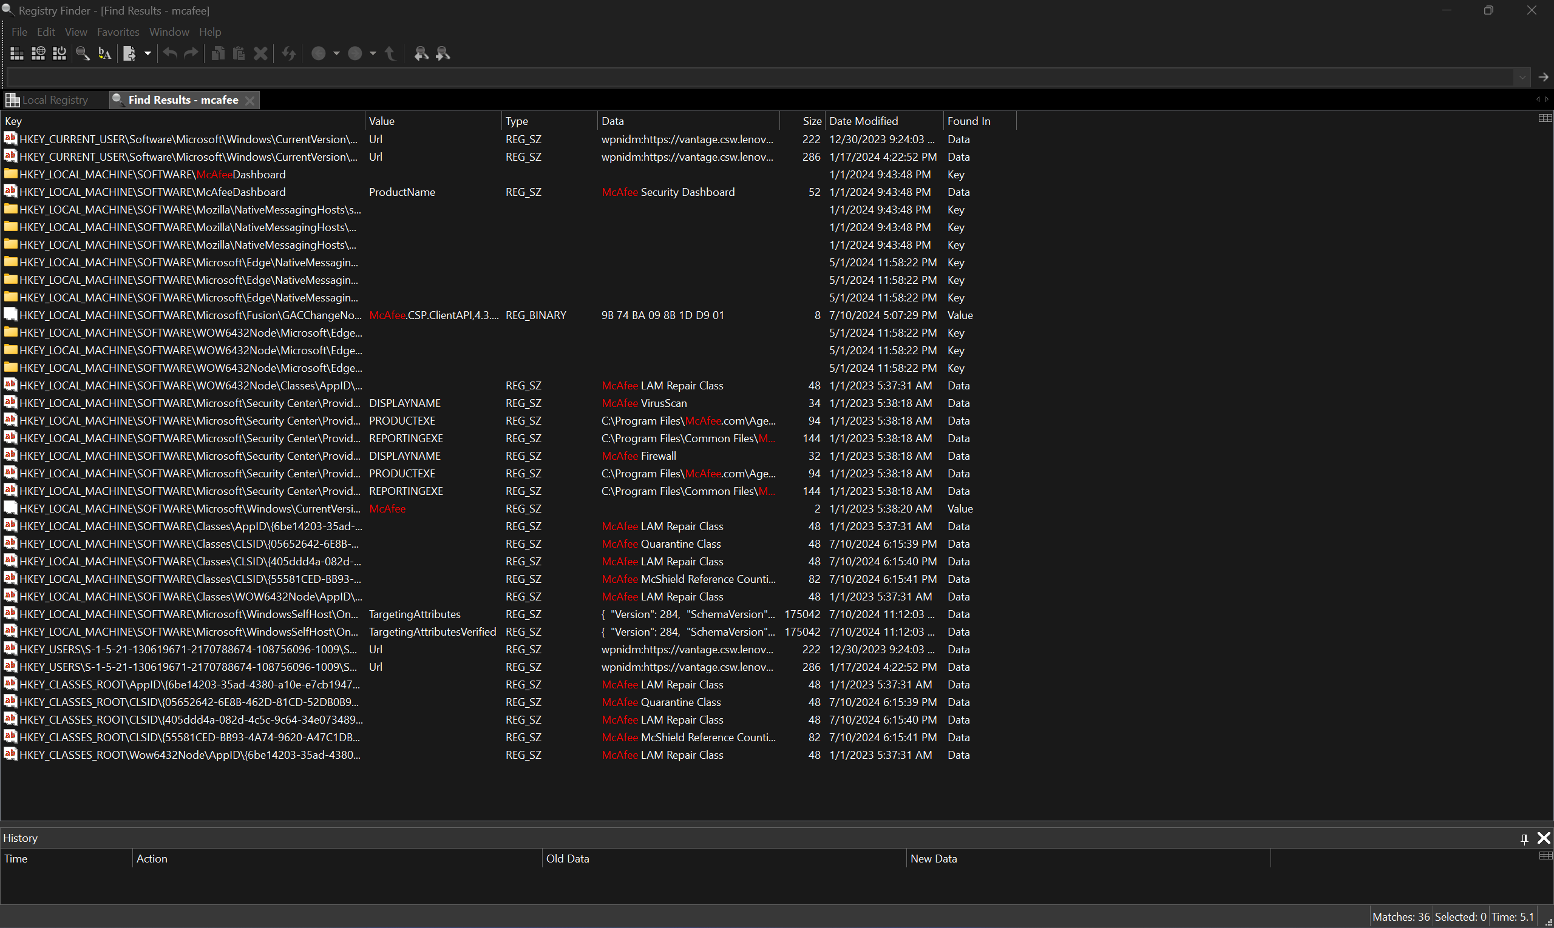The height and width of the screenshot is (928, 1554).
Task: Open the Local Registry toolbar icon
Action: coord(17,54)
